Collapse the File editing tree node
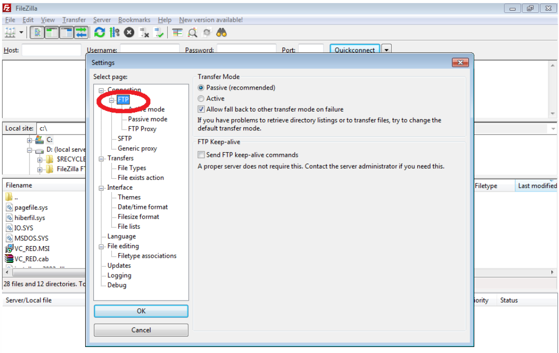Screen dimensions: 559x353 click(x=101, y=247)
